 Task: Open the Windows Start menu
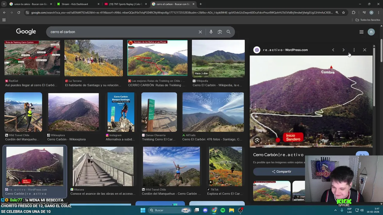coord(143,210)
